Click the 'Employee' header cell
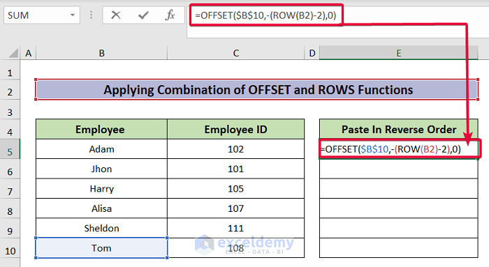The image size is (489, 267). (x=102, y=129)
